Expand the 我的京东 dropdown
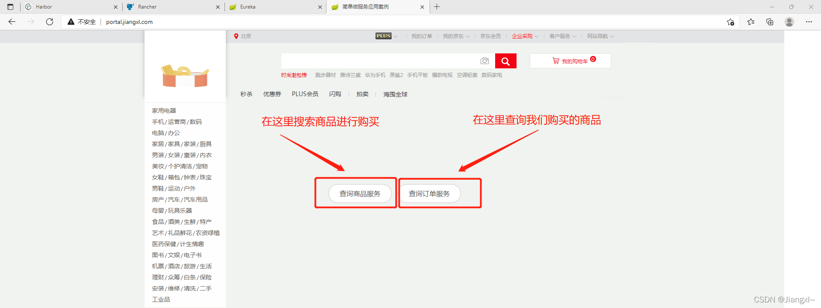Screen dimensions: 821x308 pyautogui.click(x=456, y=36)
